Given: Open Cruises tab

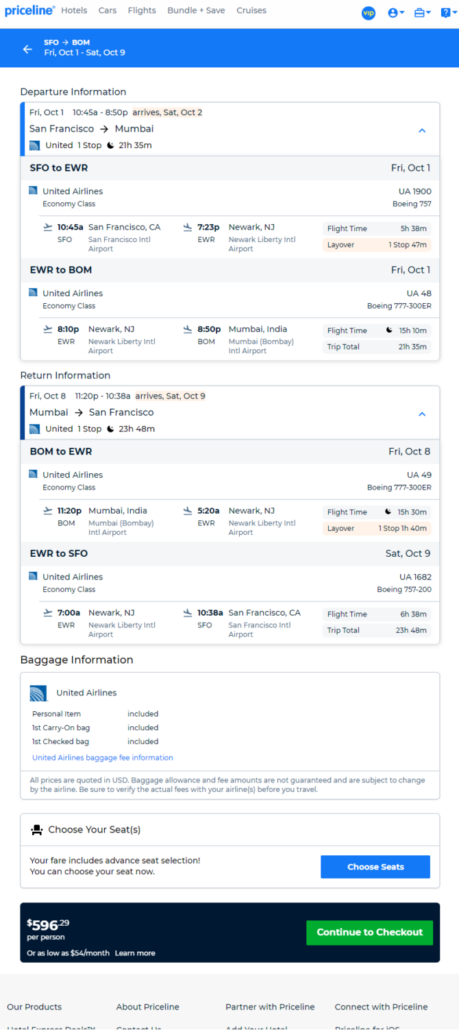Looking at the screenshot, I should [251, 11].
